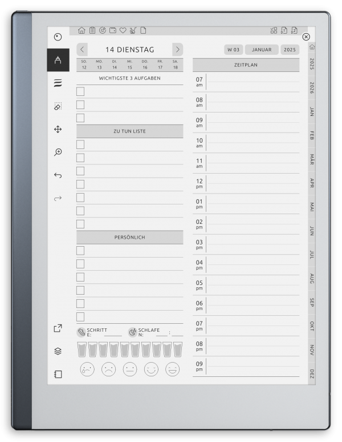Select the sad face mood

tap(108, 369)
